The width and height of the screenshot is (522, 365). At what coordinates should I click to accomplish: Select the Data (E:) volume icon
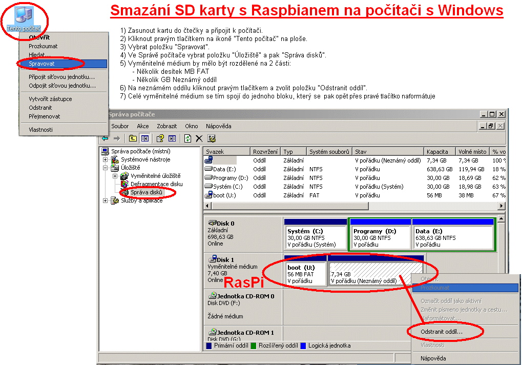(x=208, y=169)
